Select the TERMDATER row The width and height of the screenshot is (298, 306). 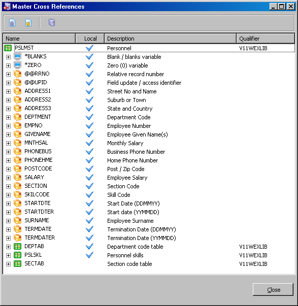[149, 238]
